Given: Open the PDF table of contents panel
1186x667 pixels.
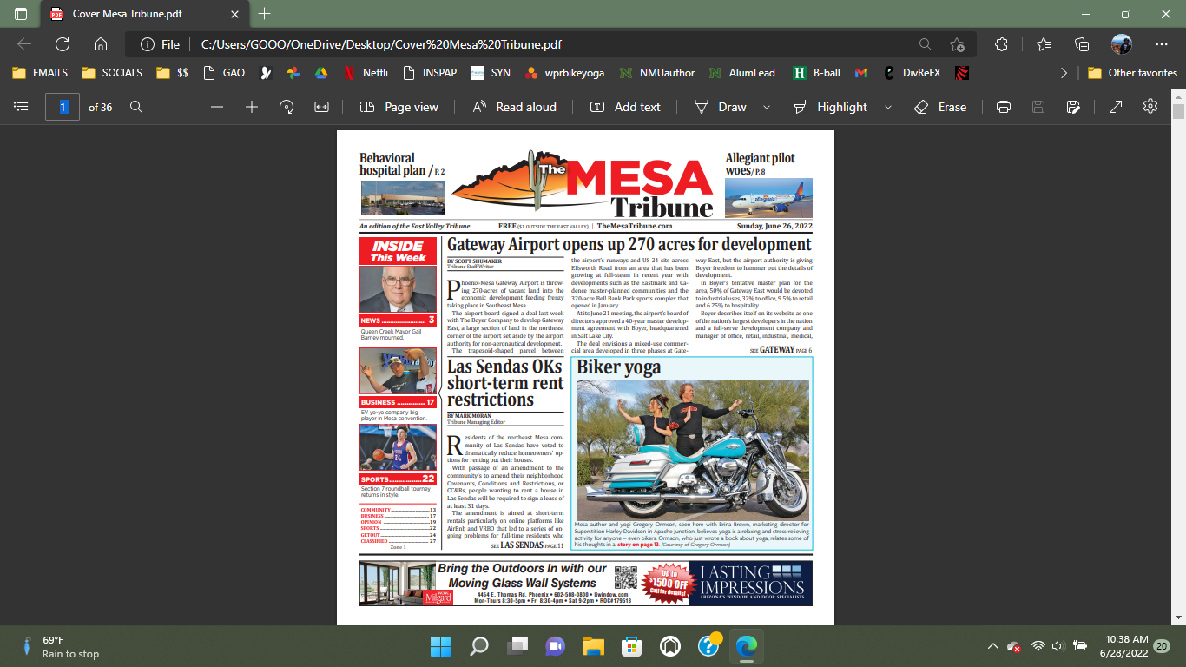Looking at the screenshot, I should click(22, 107).
